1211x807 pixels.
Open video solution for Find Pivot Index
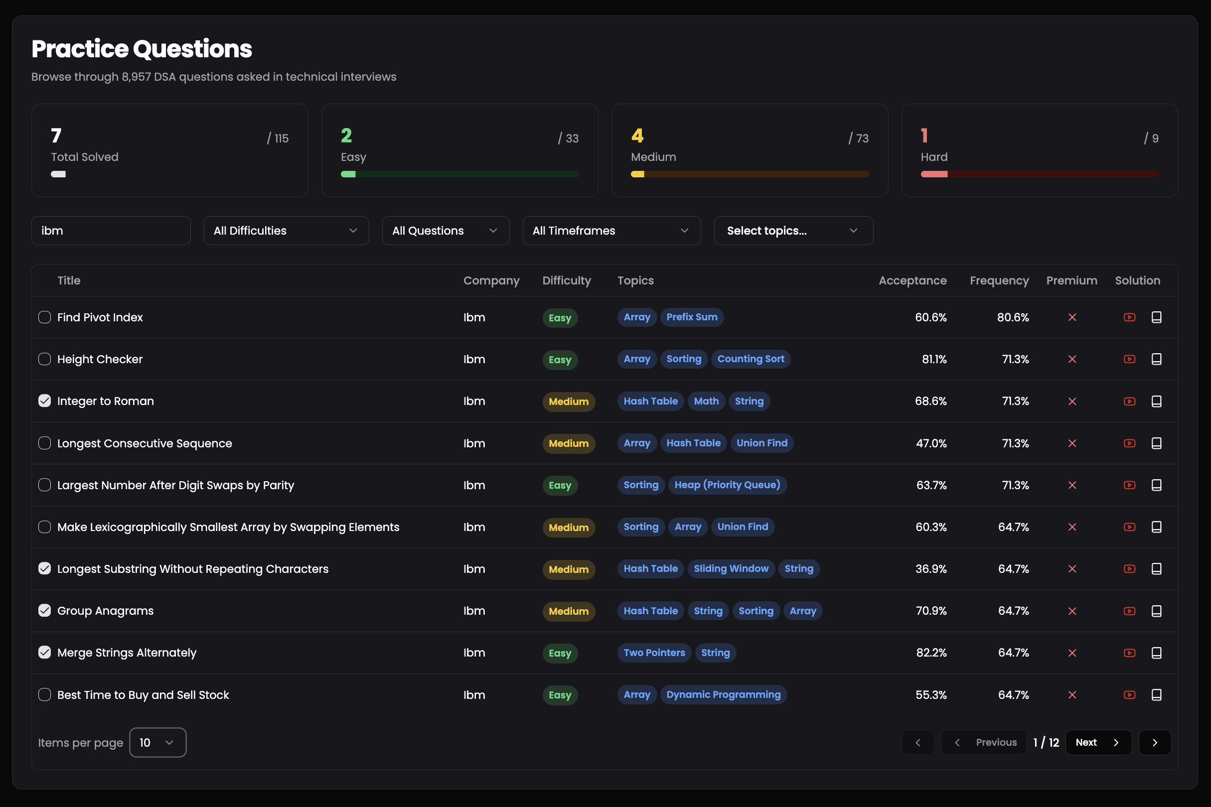pyautogui.click(x=1129, y=317)
